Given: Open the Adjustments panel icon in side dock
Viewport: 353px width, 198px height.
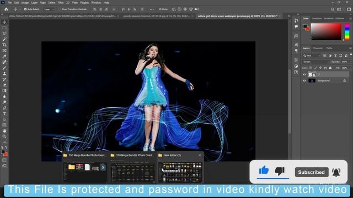Looking at the screenshot, I should [296, 66].
